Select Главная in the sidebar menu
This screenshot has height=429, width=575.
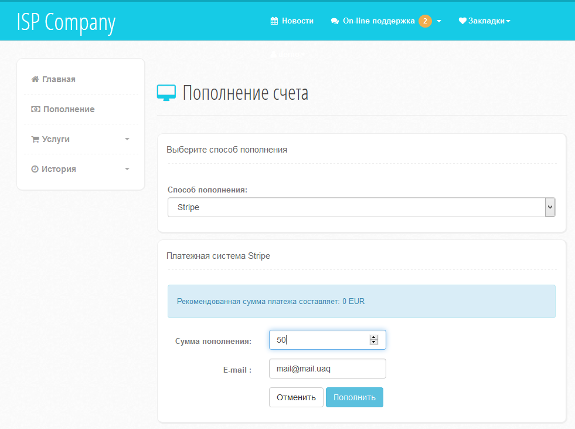point(59,79)
